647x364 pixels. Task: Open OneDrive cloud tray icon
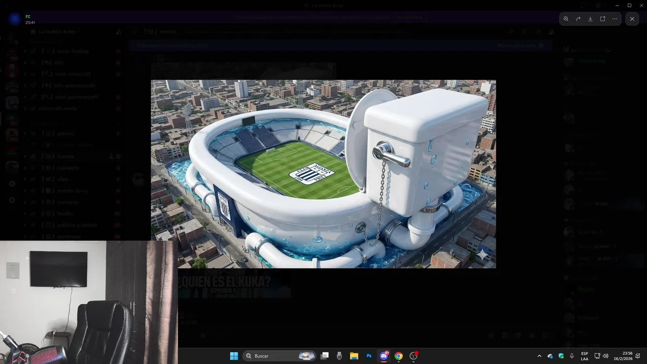tap(550, 356)
